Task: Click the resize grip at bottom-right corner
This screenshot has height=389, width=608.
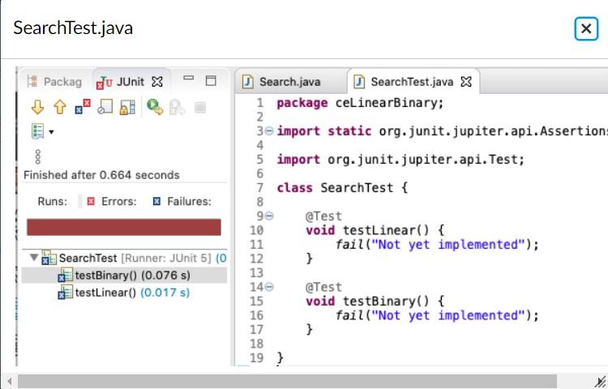Action: [600, 382]
